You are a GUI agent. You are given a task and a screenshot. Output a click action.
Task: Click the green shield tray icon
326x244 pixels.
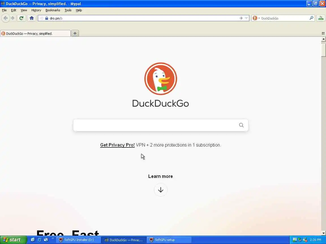pyautogui.click(x=300, y=240)
